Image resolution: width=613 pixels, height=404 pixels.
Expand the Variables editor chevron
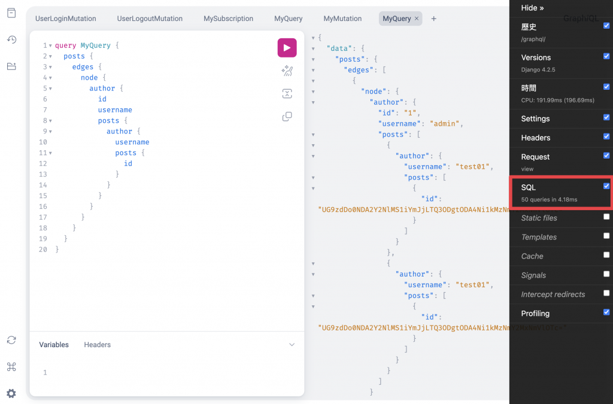tap(292, 345)
